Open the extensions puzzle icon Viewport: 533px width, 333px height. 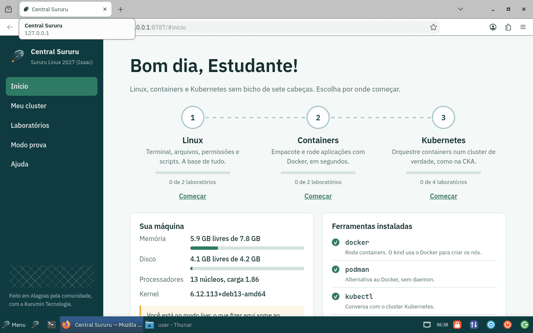click(508, 27)
